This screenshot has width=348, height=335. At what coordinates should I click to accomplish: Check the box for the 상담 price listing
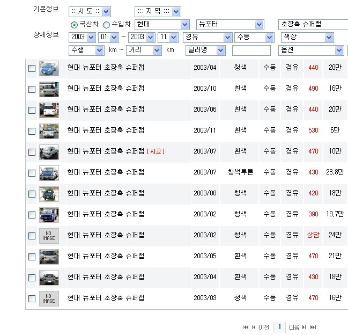click(x=32, y=236)
